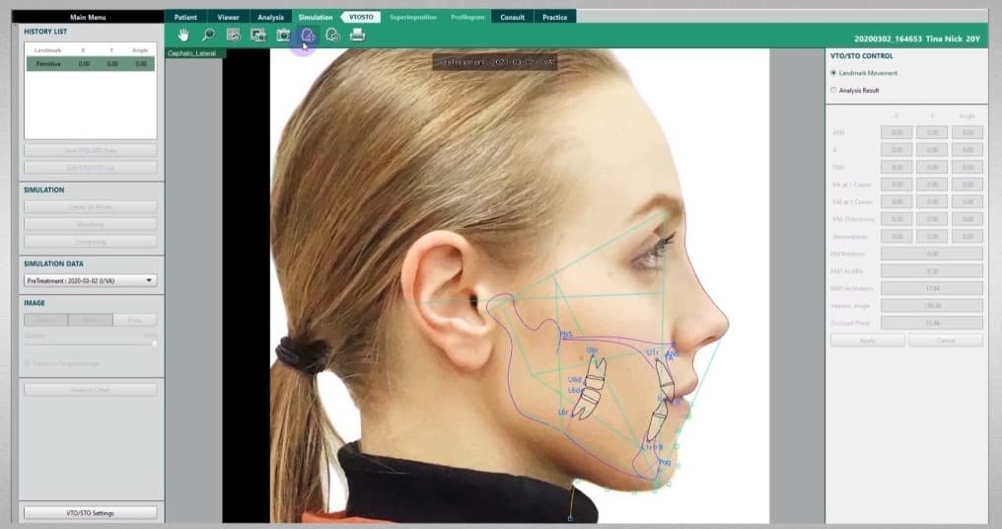Select the Primitive row in History List

point(90,63)
